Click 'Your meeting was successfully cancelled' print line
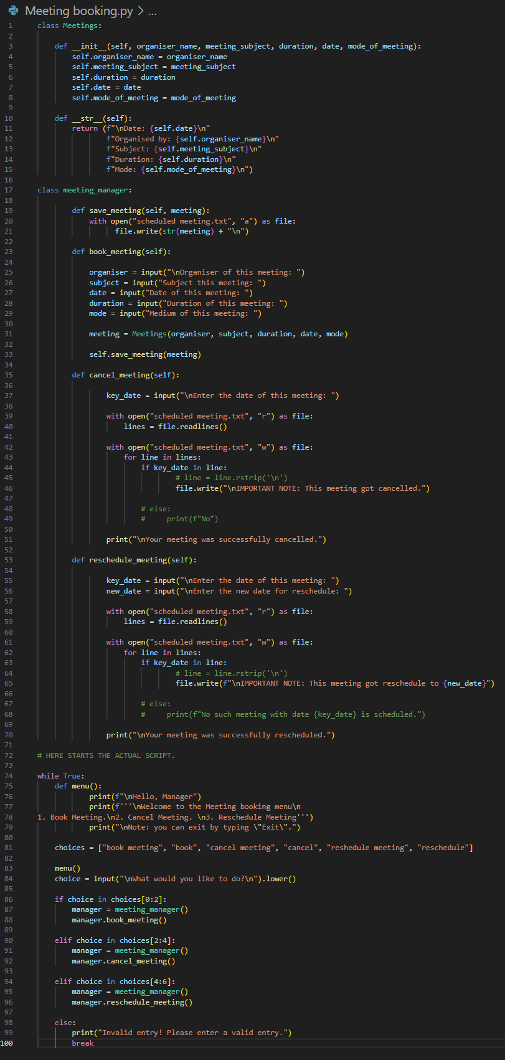This screenshot has height=1060, width=505. [216, 539]
